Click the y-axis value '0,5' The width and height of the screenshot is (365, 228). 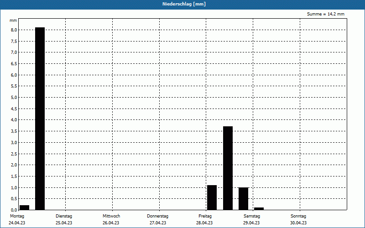[14, 199]
